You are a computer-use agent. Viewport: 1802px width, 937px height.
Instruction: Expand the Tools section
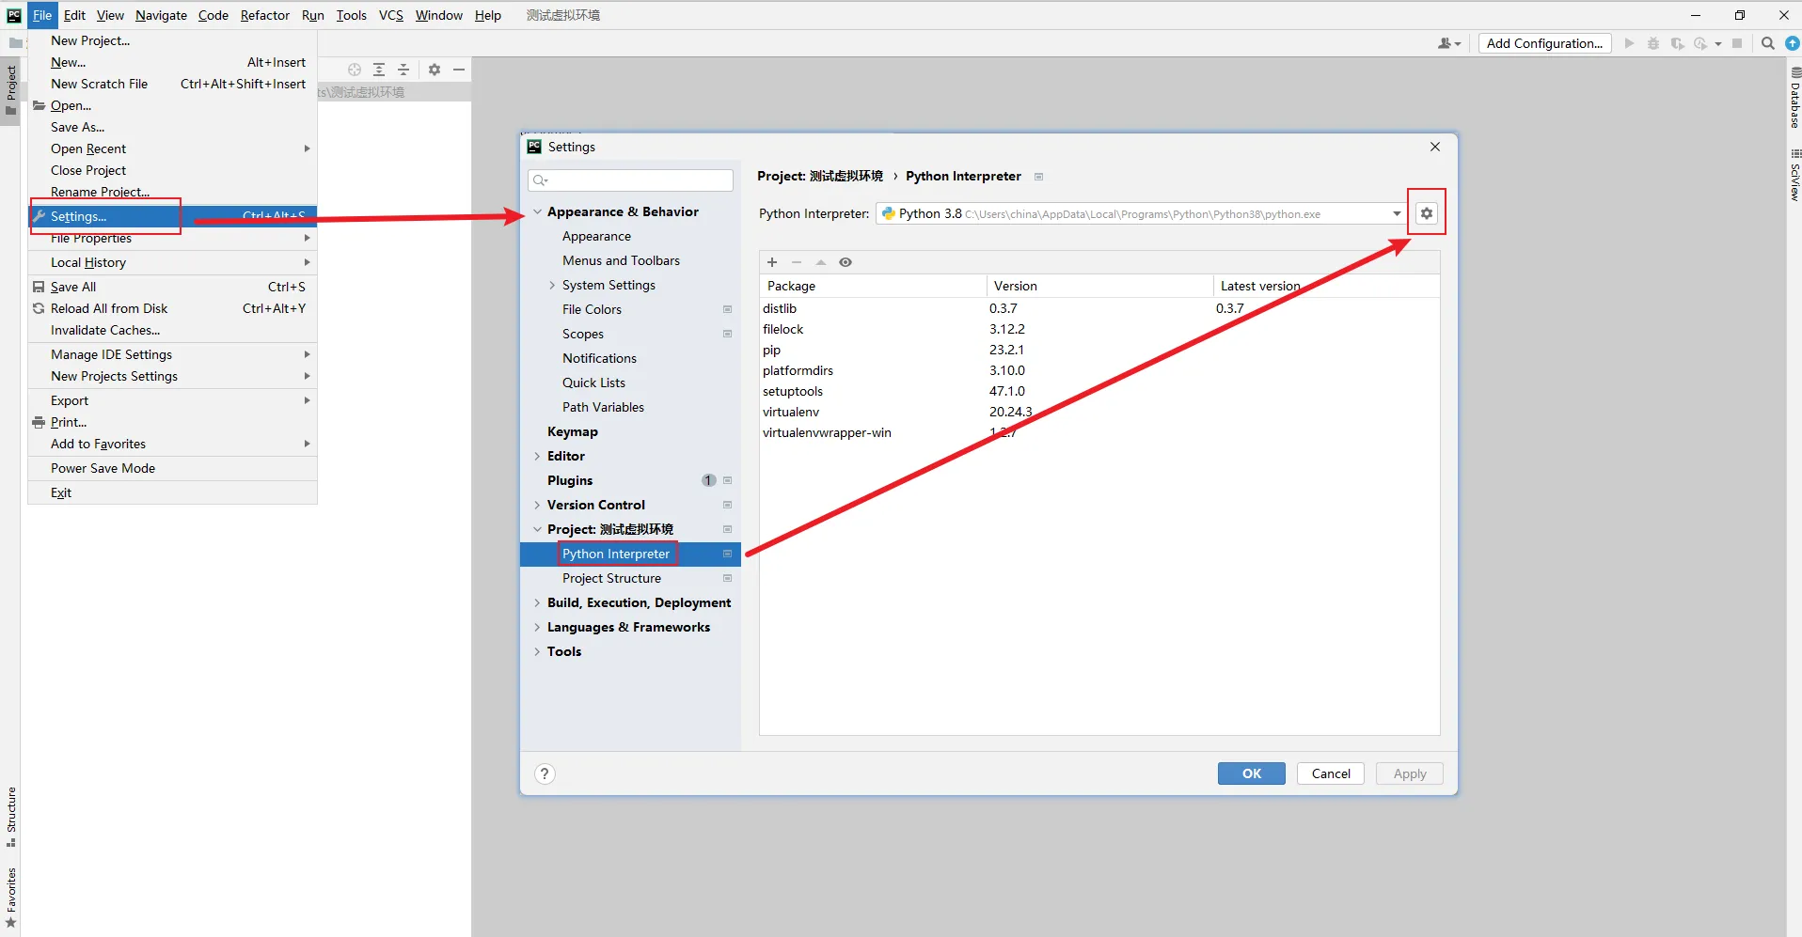pos(537,651)
